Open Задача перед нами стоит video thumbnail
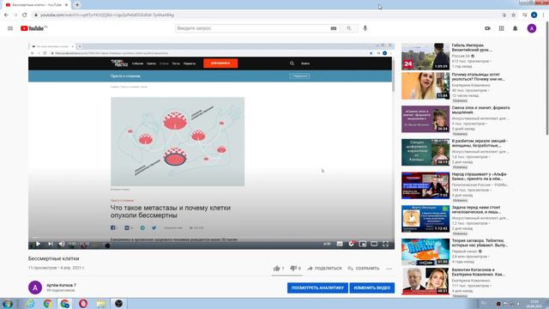 pos(425,219)
